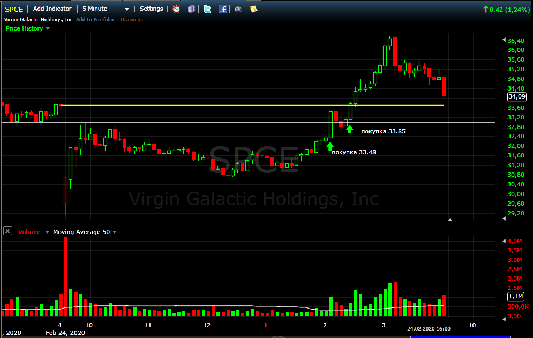Click the timestamp 24.02.2020 16:00
This screenshot has width=533, height=338.
429,328
